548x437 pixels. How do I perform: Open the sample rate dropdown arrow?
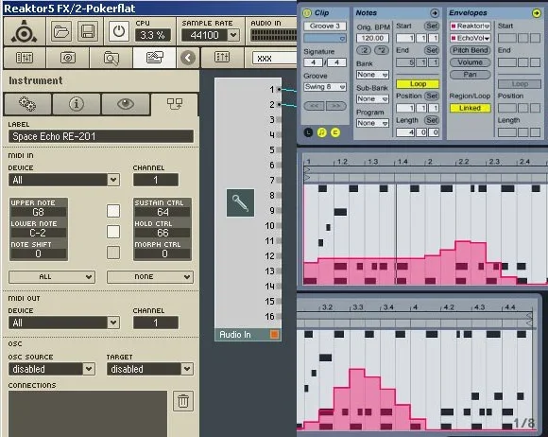(233, 35)
